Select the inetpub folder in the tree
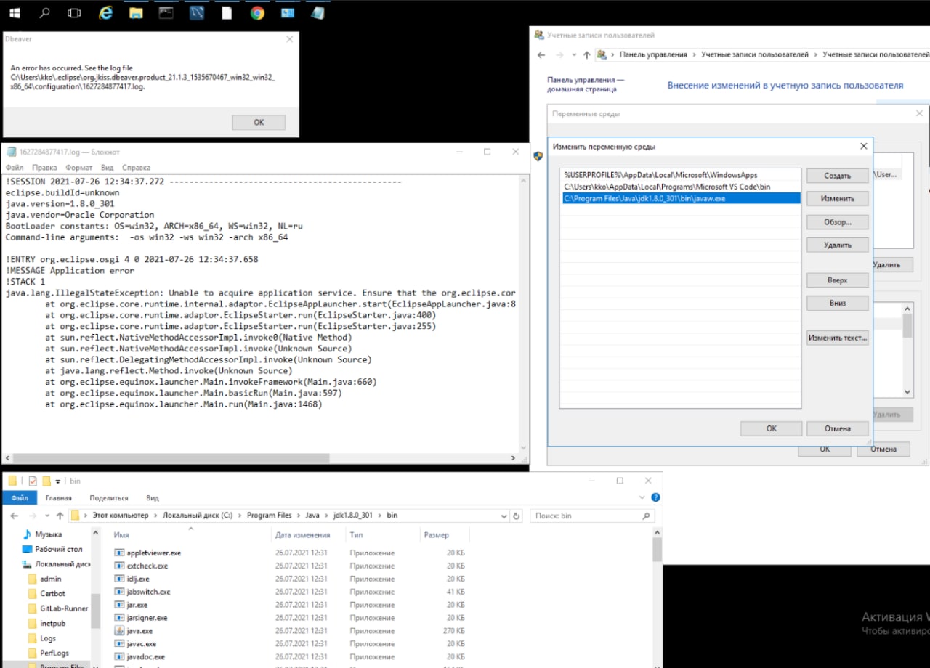Screen dimensions: 930x668 click(52, 624)
